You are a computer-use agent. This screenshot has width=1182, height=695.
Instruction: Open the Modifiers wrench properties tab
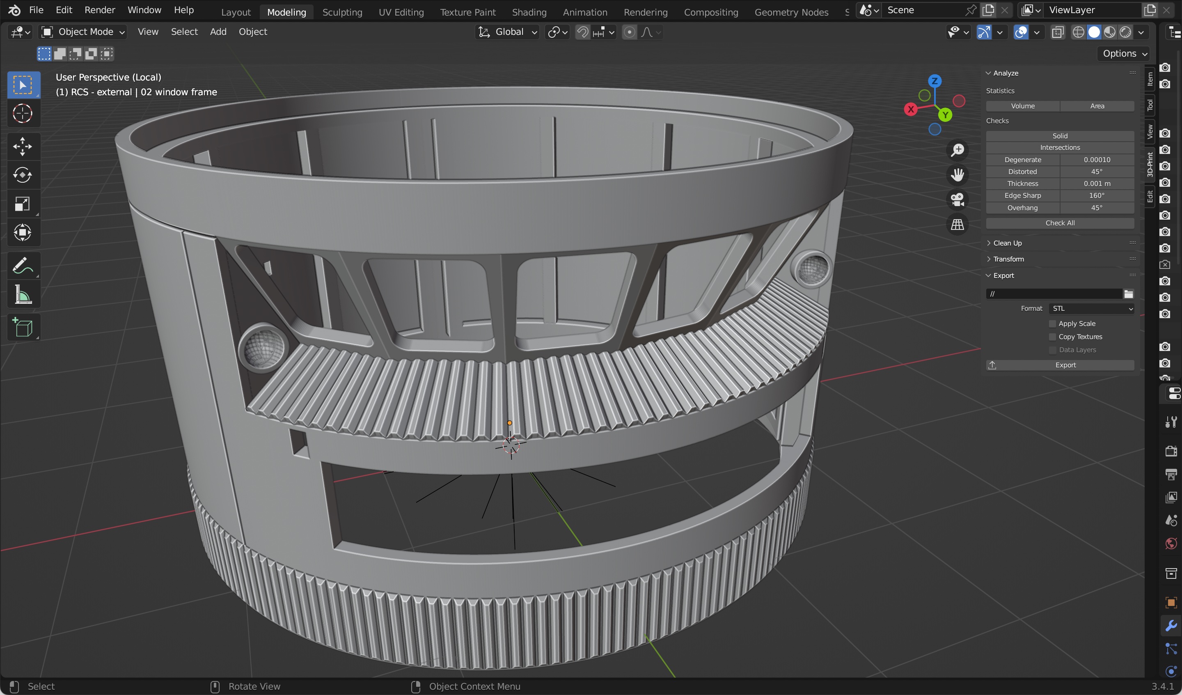tap(1171, 626)
